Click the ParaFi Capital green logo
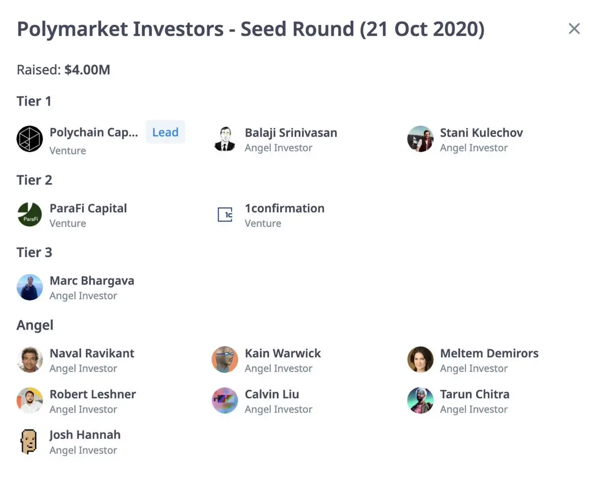The image size is (595, 481). point(30,214)
